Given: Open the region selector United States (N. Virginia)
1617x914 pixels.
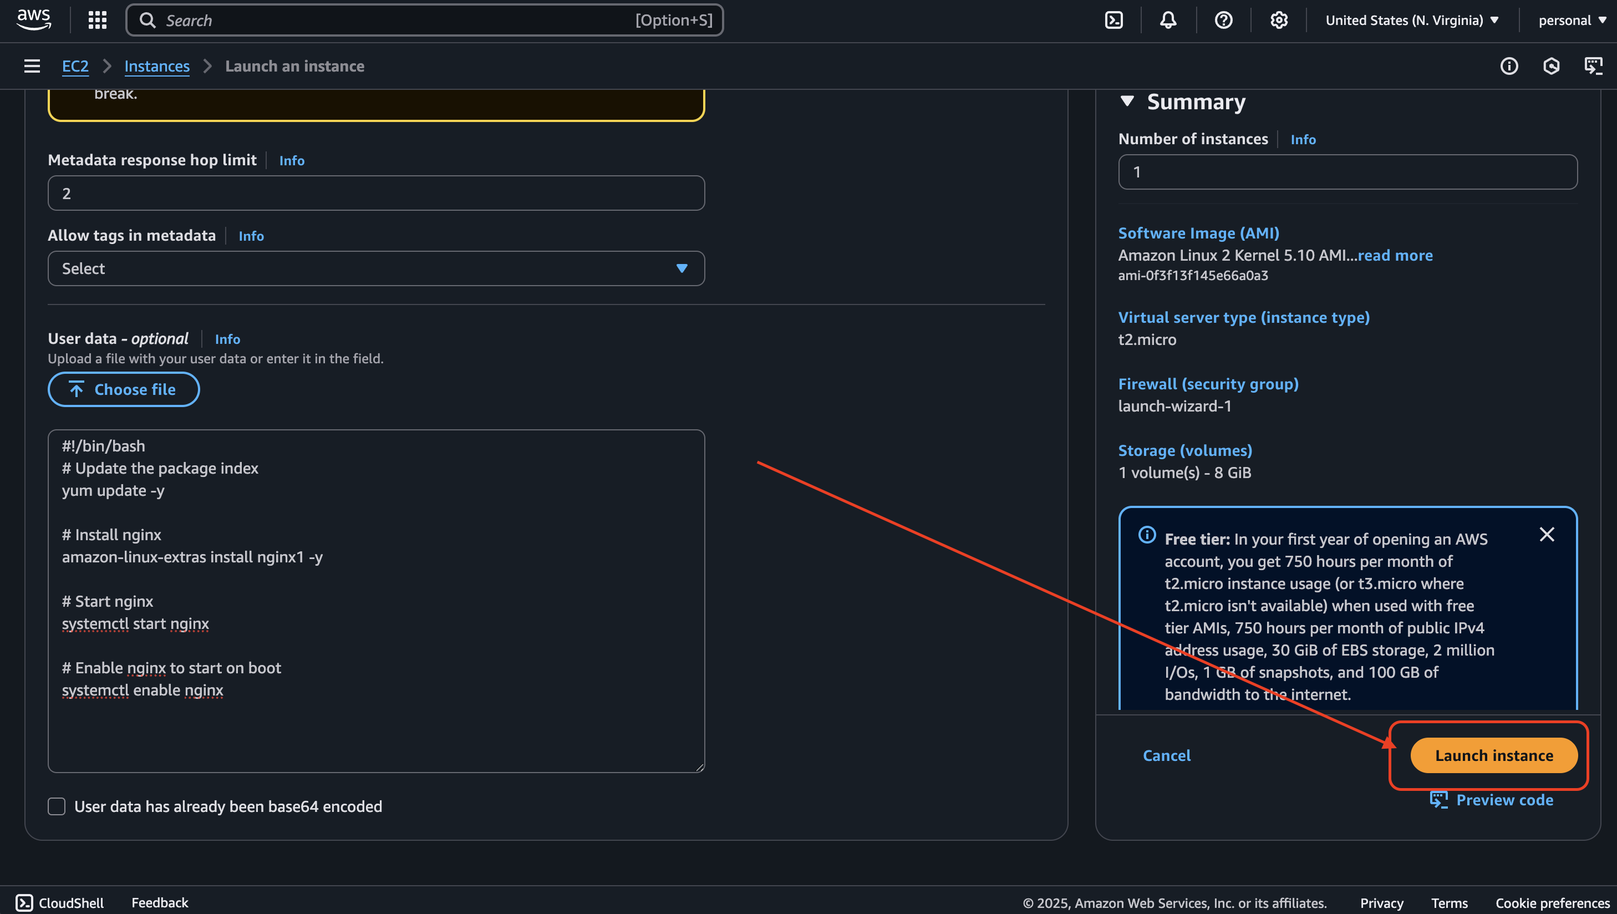Looking at the screenshot, I should tap(1412, 20).
